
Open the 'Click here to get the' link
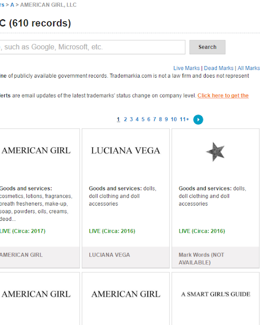point(223,95)
